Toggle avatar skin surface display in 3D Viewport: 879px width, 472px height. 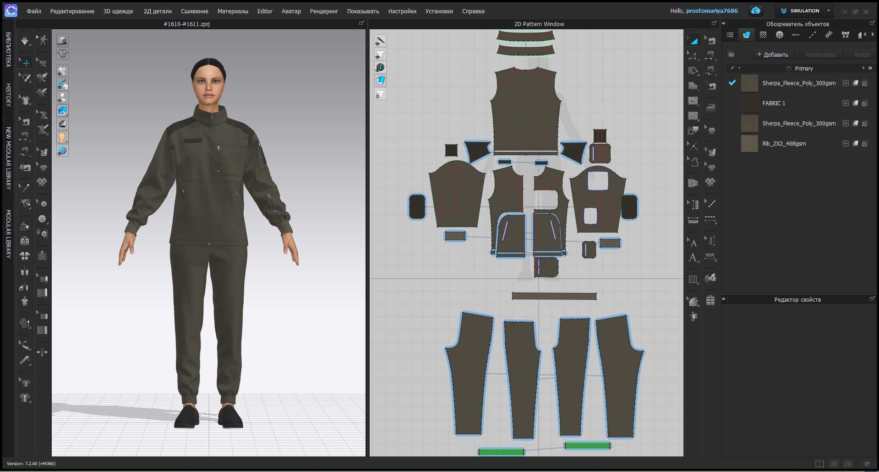point(62,137)
